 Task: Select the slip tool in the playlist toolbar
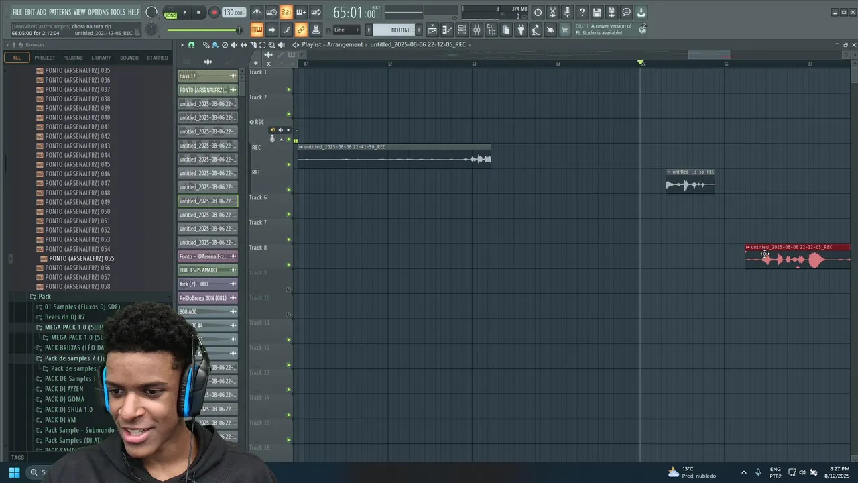coord(243,45)
